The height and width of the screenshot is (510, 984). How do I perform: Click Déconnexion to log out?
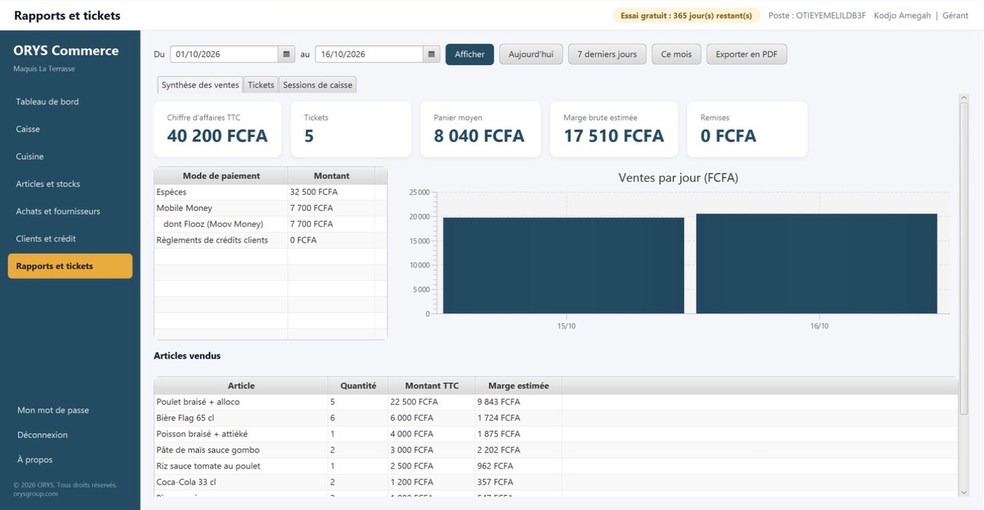tap(42, 435)
